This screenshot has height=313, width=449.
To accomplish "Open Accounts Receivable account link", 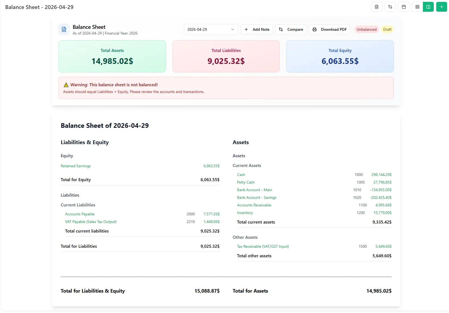I will [254, 205].
